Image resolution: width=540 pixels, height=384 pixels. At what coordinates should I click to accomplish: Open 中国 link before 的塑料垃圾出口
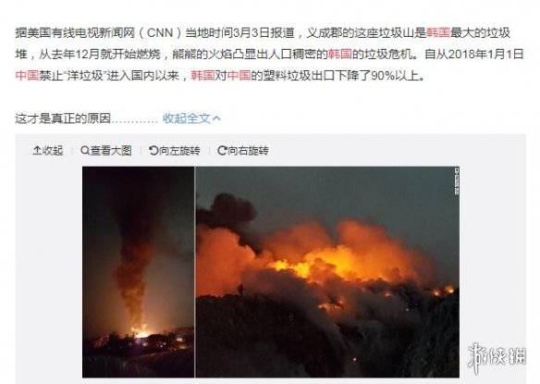pos(239,76)
